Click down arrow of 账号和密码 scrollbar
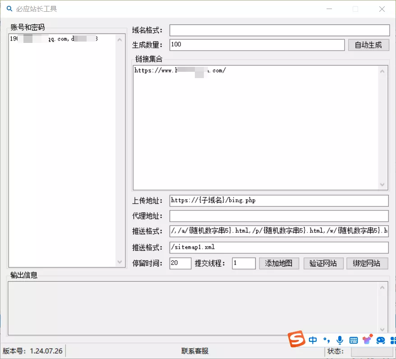The width and height of the screenshot is (396, 359). point(120,262)
